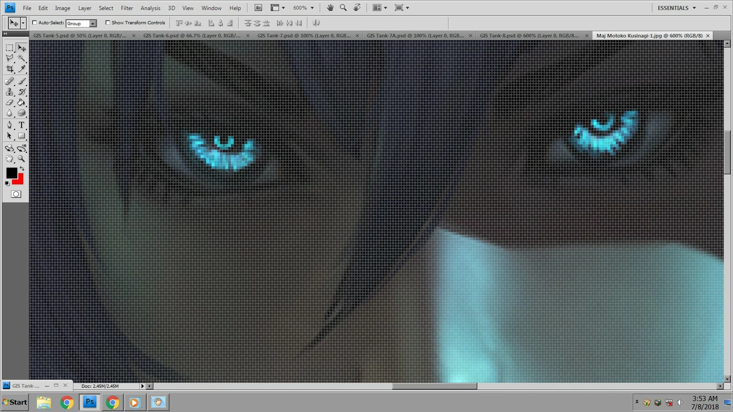Click Zoom tool in application bar

343,8
